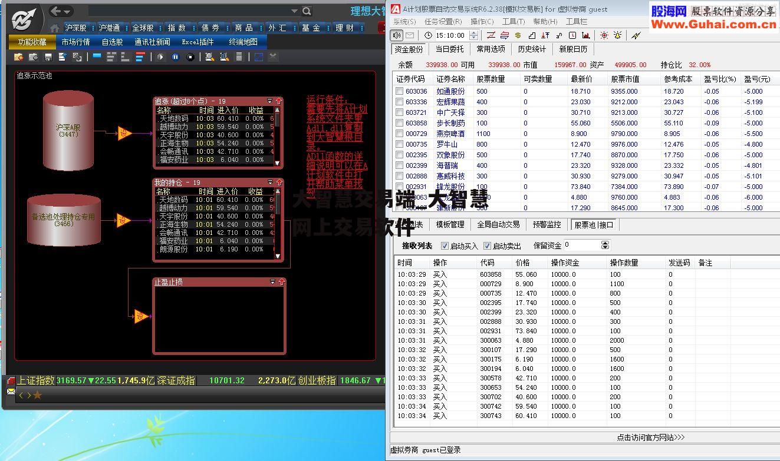Click the red-blue colored bars layout icon
This screenshot has height=461, width=780.
tap(140, 57)
